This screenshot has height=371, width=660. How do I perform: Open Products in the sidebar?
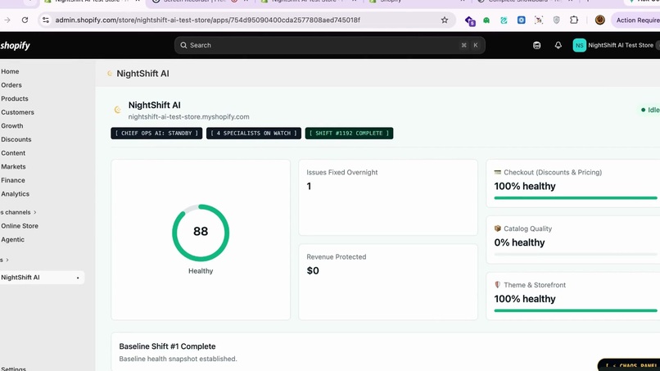click(15, 98)
